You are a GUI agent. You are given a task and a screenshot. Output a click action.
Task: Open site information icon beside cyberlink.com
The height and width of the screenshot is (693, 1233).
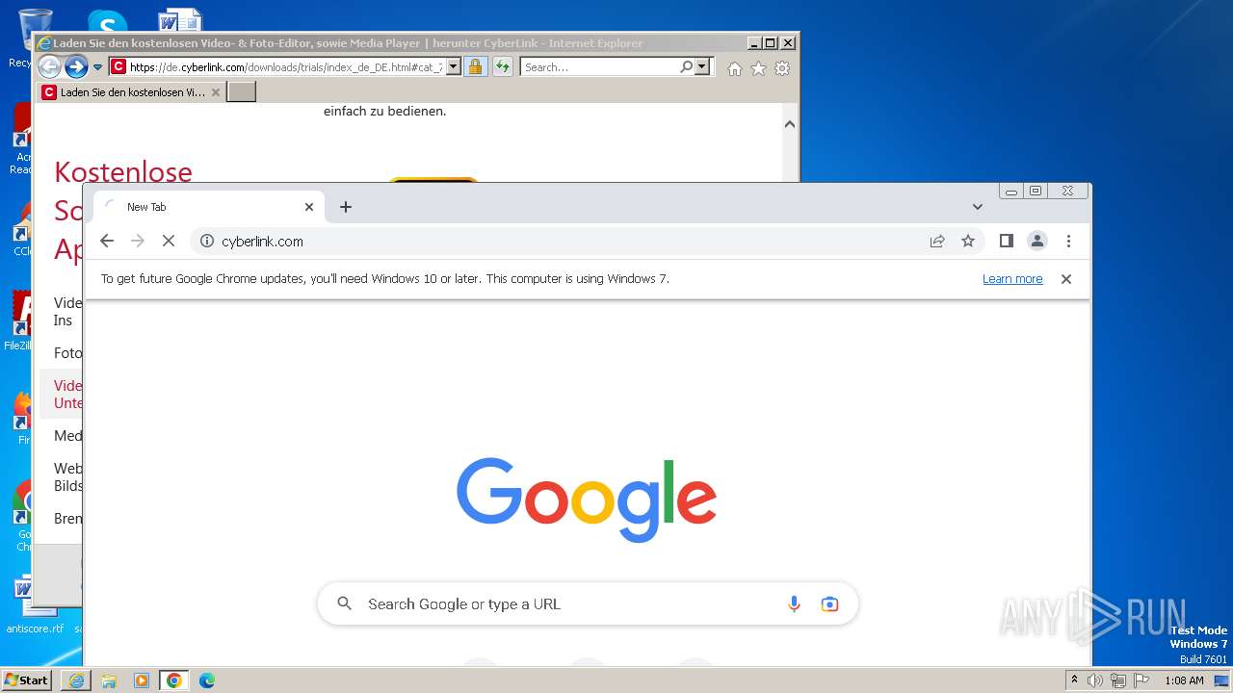point(206,242)
